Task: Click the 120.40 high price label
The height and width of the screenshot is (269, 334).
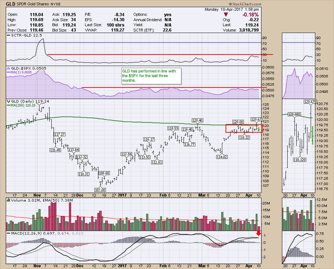Action: tap(197, 121)
